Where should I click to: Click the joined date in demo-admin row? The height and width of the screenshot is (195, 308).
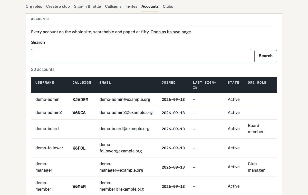tap(173, 100)
